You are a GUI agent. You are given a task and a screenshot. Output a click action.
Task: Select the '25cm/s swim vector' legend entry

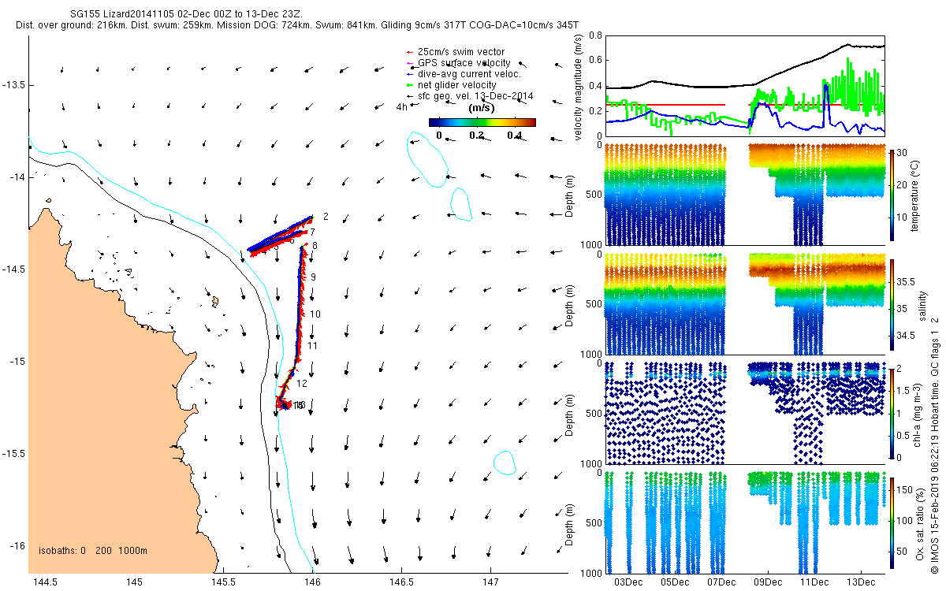(x=461, y=52)
